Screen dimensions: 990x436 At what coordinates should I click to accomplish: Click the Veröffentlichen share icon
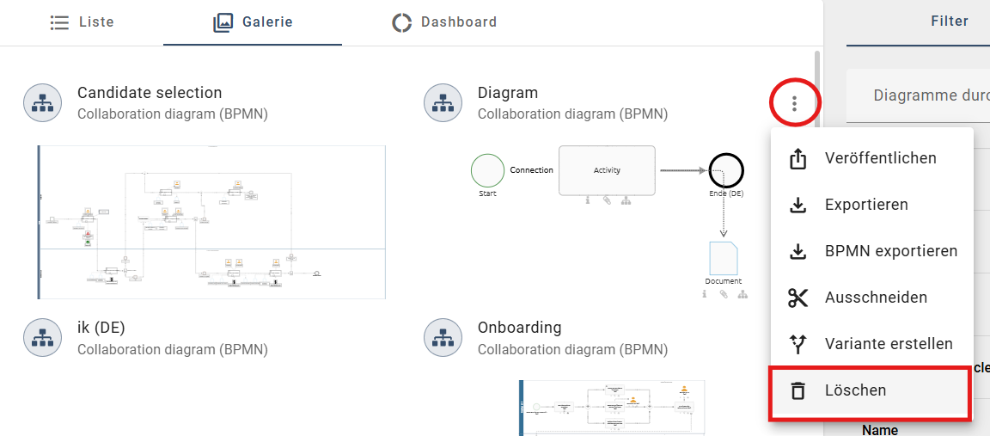point(798,159)
